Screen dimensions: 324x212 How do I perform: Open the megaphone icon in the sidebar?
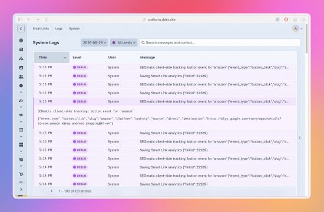pos(21,115)
